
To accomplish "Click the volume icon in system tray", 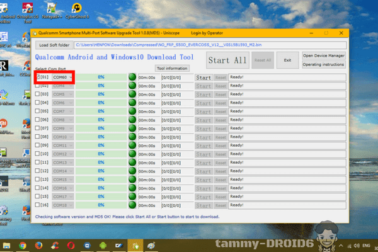I will [x=357, y=246].
